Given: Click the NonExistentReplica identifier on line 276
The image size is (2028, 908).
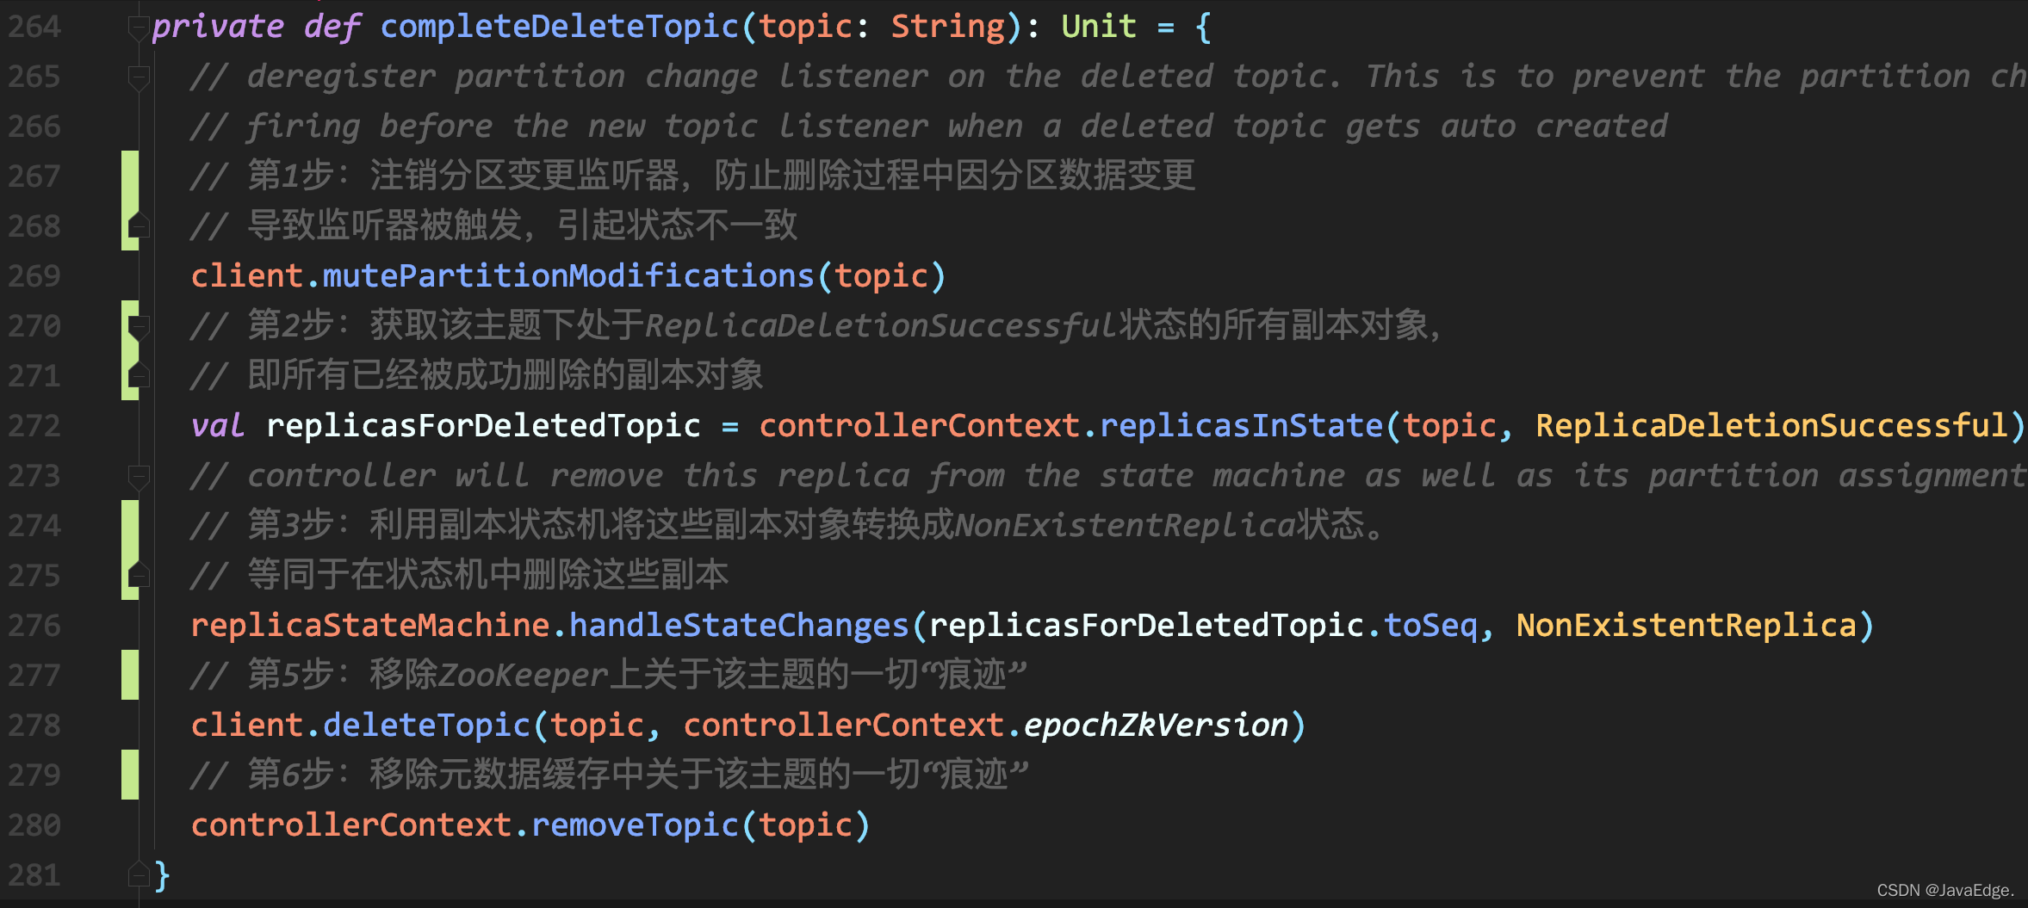Looking at the screenshot, I should tap(1686, 626).
